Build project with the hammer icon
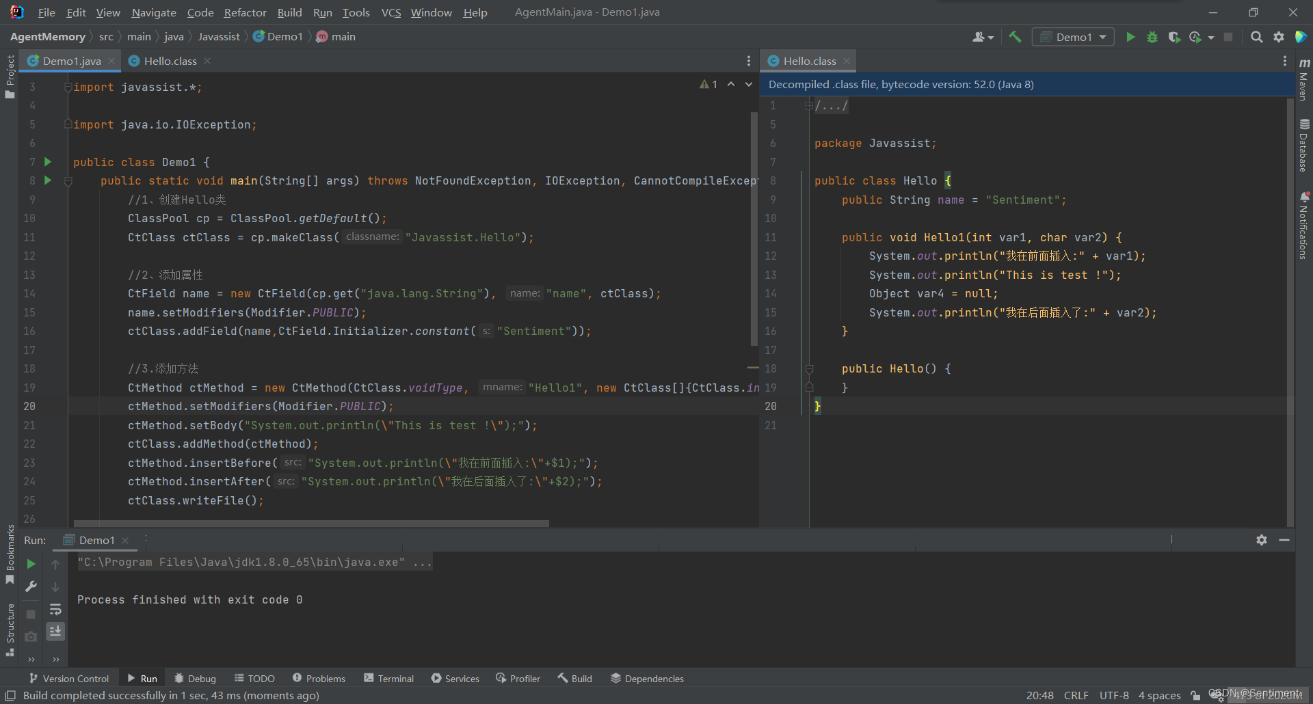 pos(1015,37)
